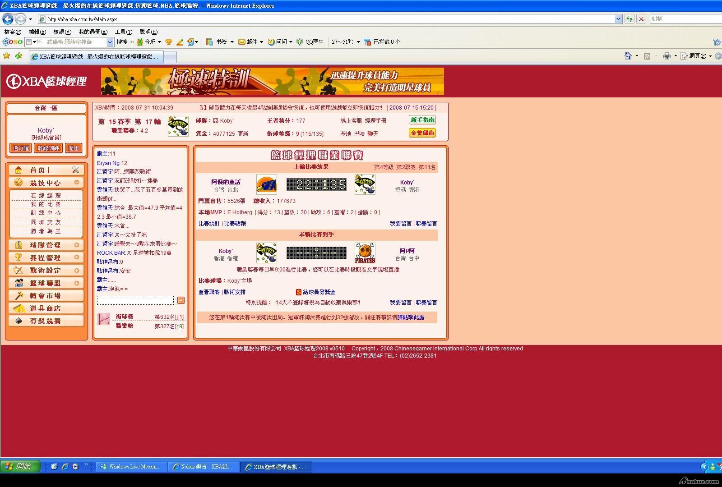Image resolution: width=722 pixels, height=487 pixels.
Task: Click the trophy icon in Soso toolbar
Action: pyautogui.click(x=168, y=42)
